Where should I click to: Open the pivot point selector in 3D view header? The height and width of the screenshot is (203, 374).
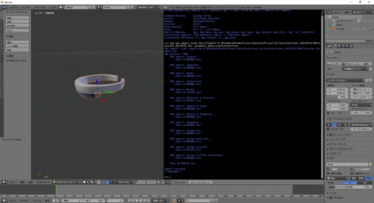pos(93,182)
